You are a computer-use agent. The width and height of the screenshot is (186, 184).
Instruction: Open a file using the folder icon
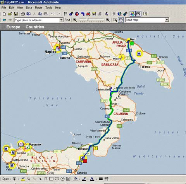(x=10, y=14)
